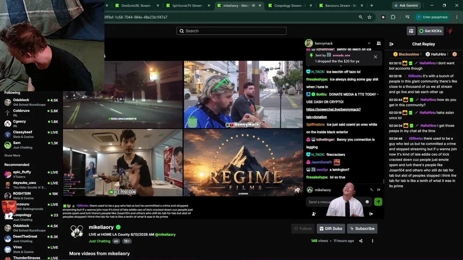Image resolution: width=463 pixels, height=260 pixels.
Task: Click the emoji picker in message box
Action: 367,202
